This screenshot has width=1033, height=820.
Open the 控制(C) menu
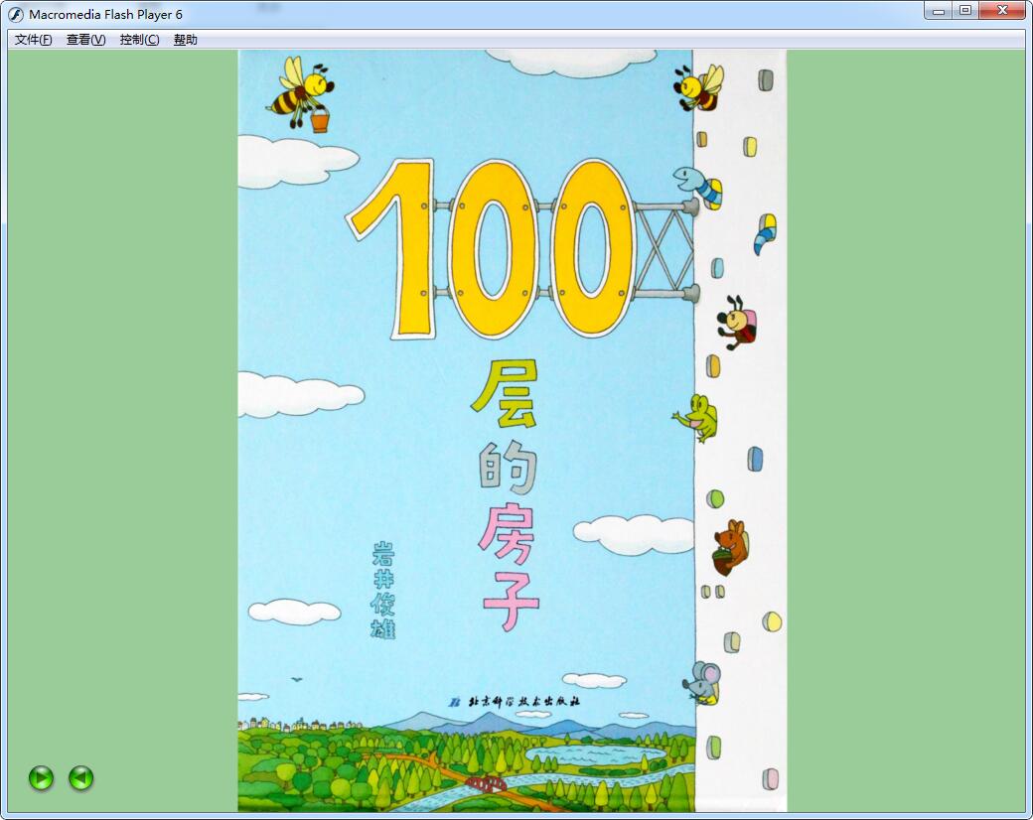(139, 40)
